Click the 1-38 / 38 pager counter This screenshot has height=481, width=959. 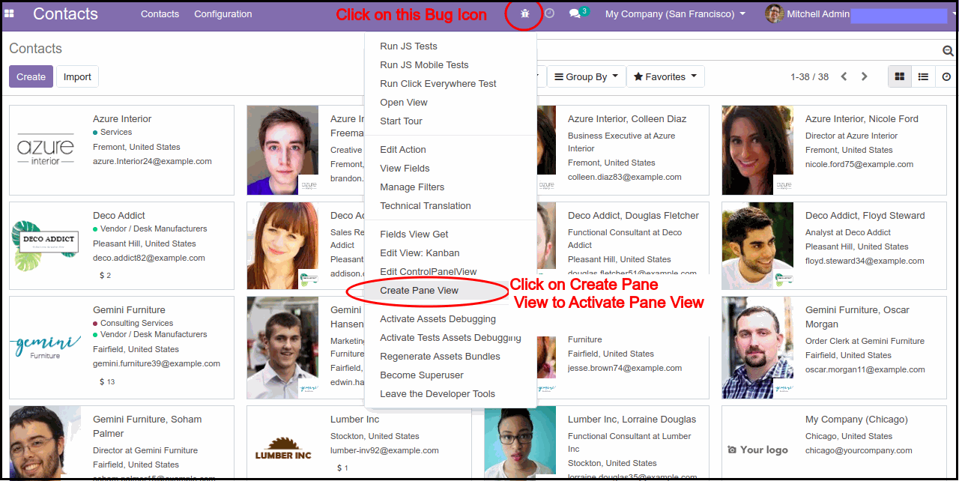809,76
